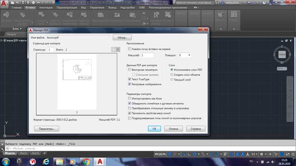Switch to page thumbnails grid view icon
The image size is (296, 166).
coord(118,49)
